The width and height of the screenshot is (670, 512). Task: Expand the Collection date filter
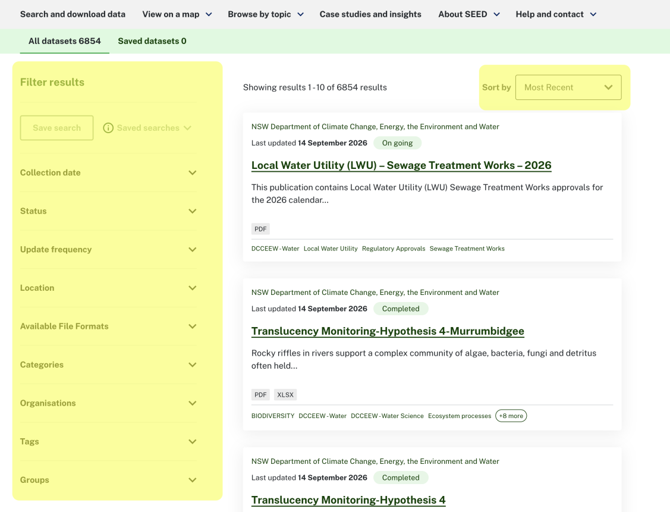click(x=108, y=172)
